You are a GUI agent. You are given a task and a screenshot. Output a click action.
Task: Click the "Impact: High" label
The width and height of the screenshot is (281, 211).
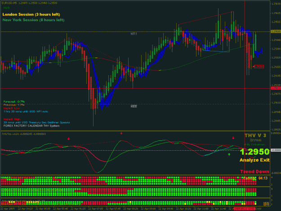pyautogui.click(x=12, y=119)
